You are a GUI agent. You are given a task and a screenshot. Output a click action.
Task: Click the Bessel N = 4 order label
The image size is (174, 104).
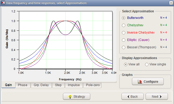click(163, 47)
